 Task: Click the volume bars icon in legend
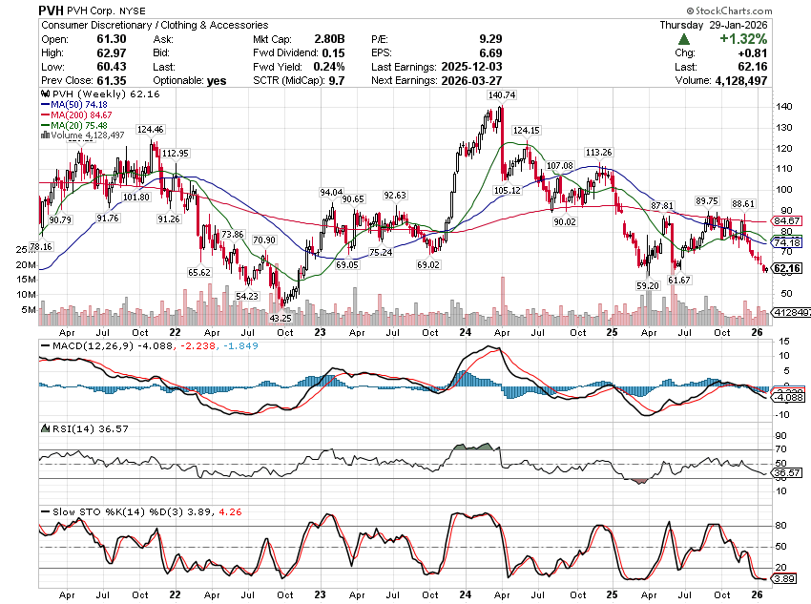pos(42,135)
